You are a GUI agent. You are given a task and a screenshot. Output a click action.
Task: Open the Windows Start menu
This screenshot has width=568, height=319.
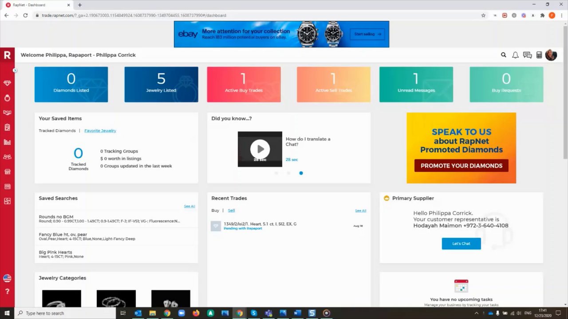(x=7, y=313)
